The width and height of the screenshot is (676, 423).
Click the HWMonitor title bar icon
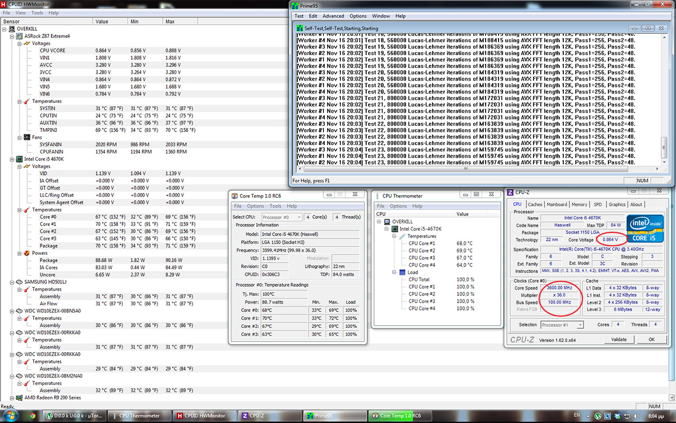5,4
